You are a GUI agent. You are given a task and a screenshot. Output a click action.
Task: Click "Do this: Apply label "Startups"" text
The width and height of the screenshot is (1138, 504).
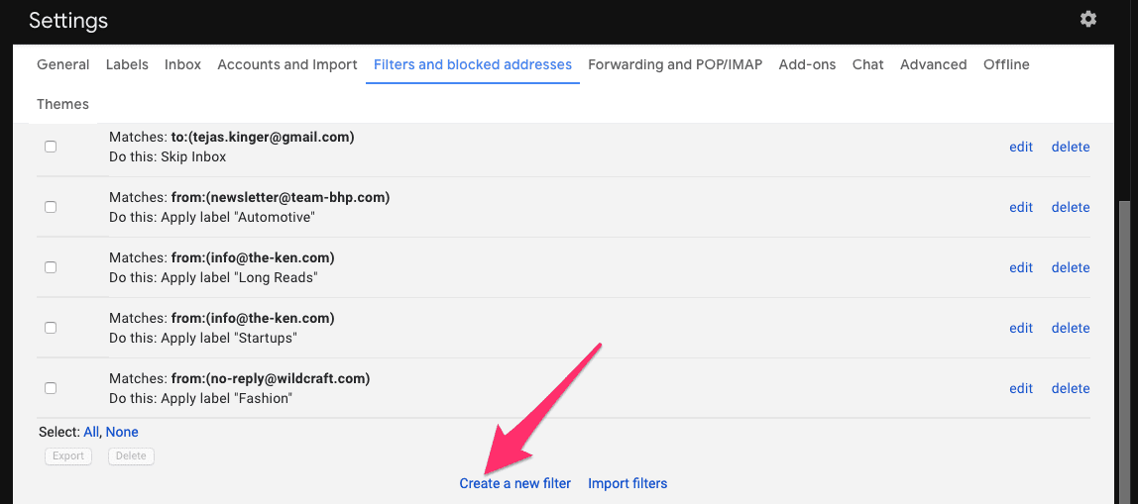point(203,338)
